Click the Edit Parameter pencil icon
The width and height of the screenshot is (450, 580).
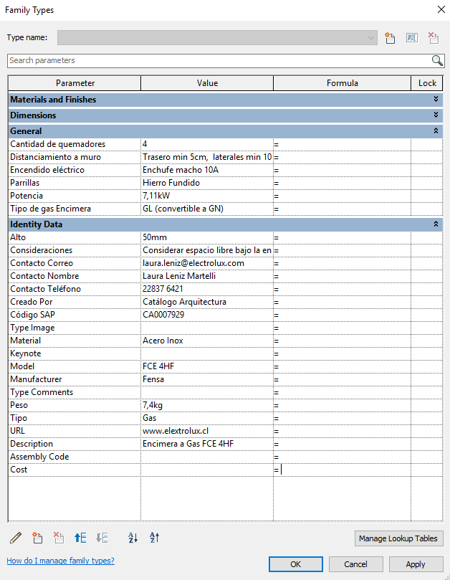tap(16, 538)
